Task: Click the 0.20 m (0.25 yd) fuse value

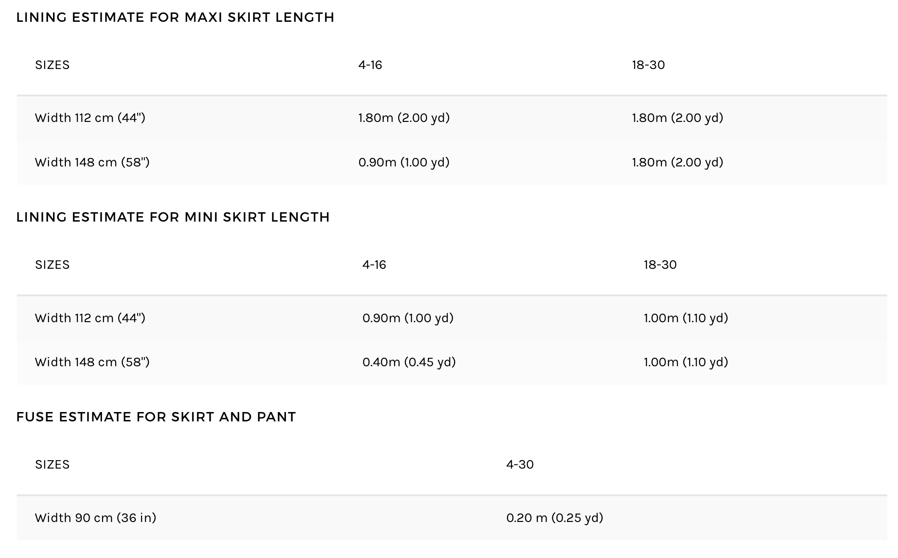Action: tap(555, 518)
